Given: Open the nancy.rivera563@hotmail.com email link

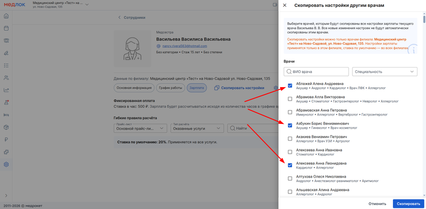Looking at the screenshot, I should click(x=185, y=46).
